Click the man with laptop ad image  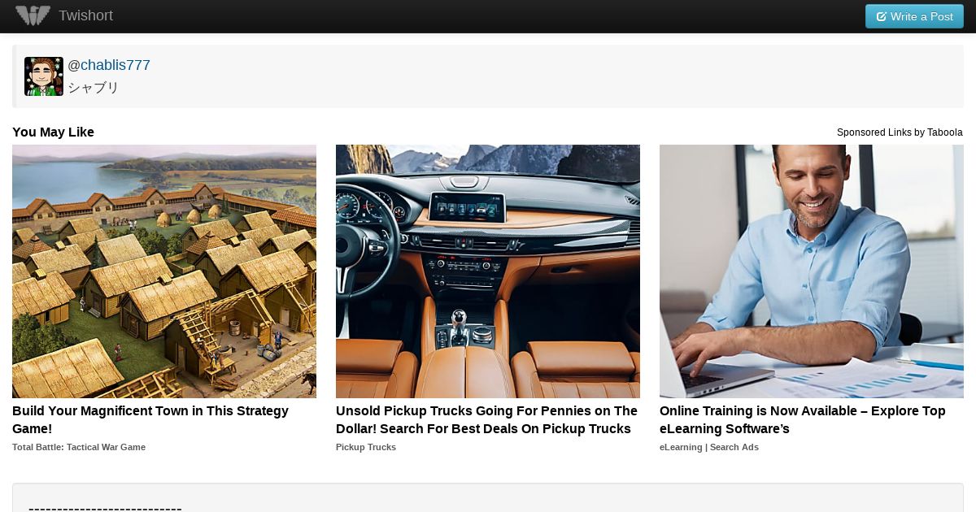[812, 271]
